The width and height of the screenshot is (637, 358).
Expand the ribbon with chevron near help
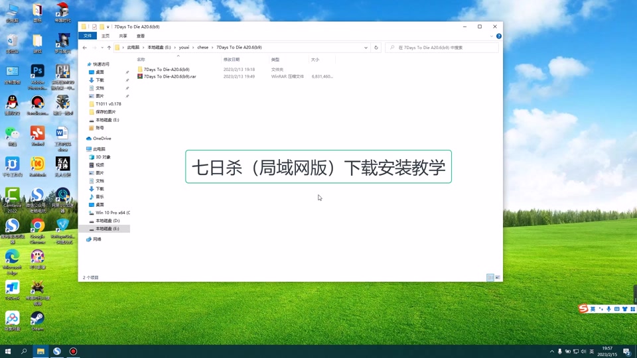click(x=492, y=36)
